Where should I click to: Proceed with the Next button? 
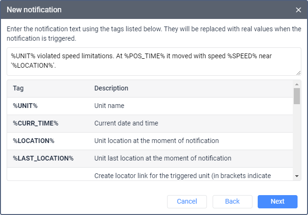[278, 201]
